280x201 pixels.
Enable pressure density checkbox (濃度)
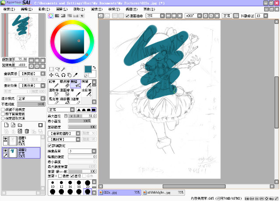click(x=60, y=176)
